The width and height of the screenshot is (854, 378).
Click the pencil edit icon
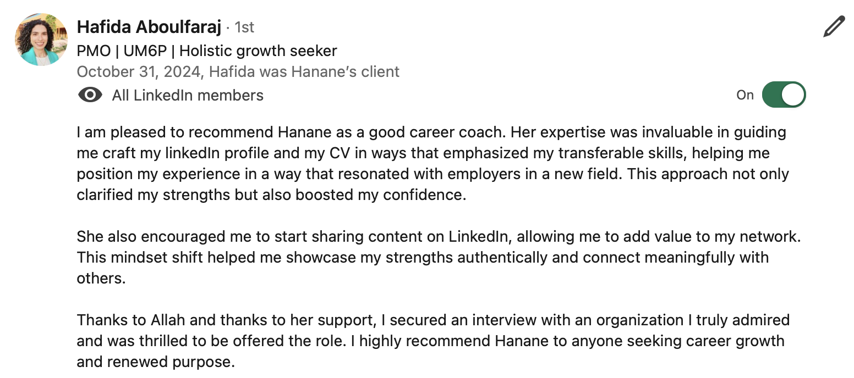coord(834,26)
